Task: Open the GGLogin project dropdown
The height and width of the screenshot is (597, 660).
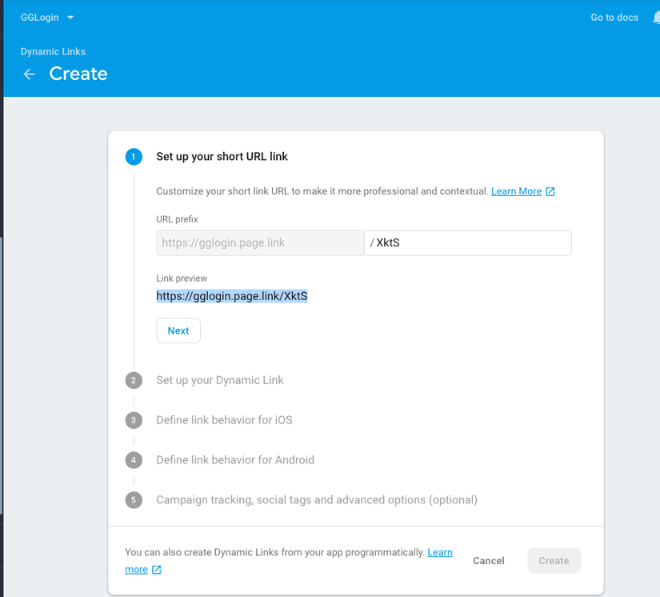Action: click(47, 18)
